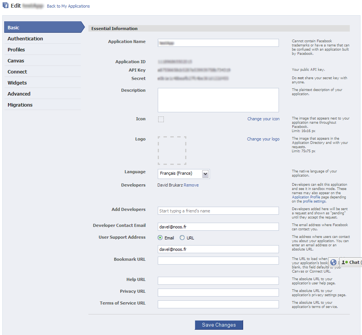Screen dimensions: 362x335
Task: Click the 'Your public API key.' hint
Action: point(308,69)
